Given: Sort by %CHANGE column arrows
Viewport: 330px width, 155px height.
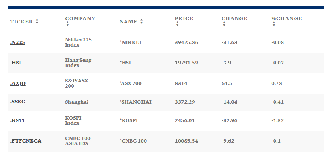Looking at the screenshot, I should [x=274, y=24].
